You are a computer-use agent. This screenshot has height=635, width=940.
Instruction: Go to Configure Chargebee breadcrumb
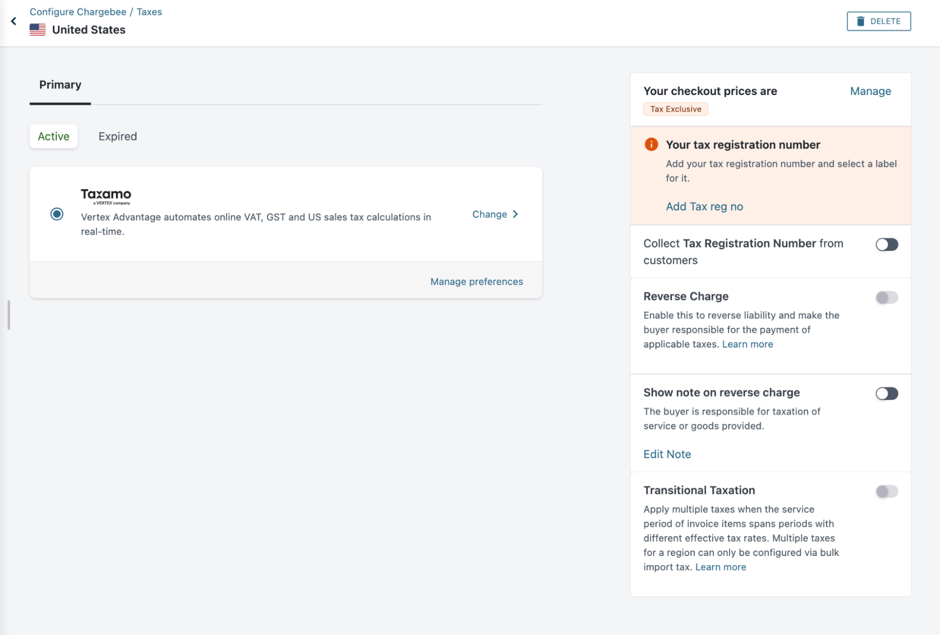pos(78,12)
